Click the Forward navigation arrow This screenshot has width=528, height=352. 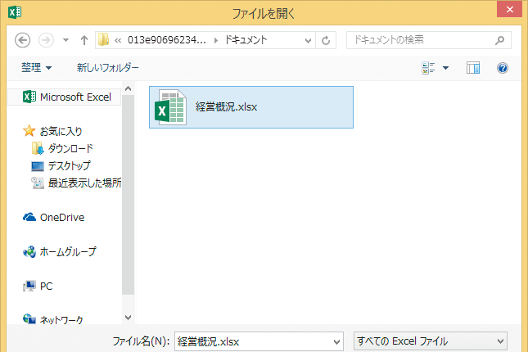tap(46, 40)
